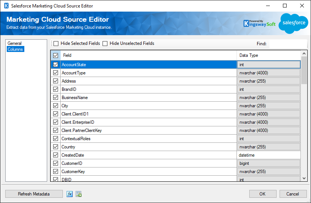Click the int data type of AccountState
Screen dimensions: 311x203
coord(269,65)
